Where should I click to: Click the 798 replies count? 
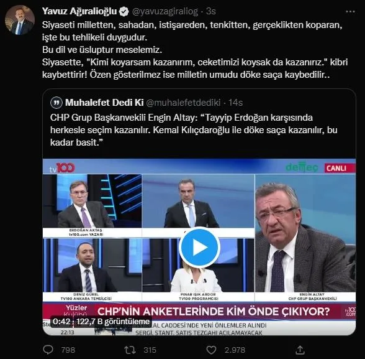[x=68, y=350]
